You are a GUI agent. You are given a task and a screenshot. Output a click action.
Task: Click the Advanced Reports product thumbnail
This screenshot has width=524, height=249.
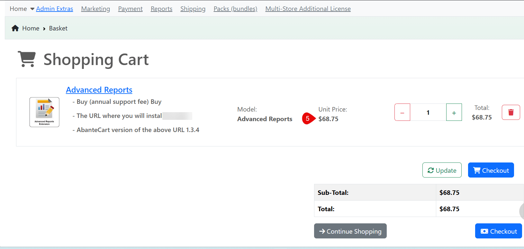[44, 112]
